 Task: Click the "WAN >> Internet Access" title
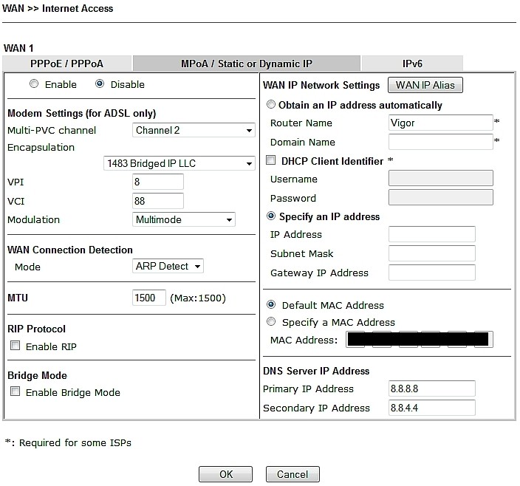pos(58,8)
